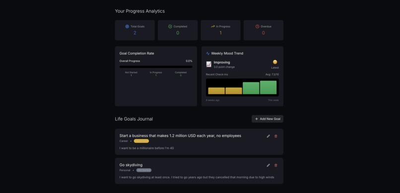This screenshot has width=400, height=193.
Task: Click the 0.0% overall progress value
Action: (x=189, y=61)
